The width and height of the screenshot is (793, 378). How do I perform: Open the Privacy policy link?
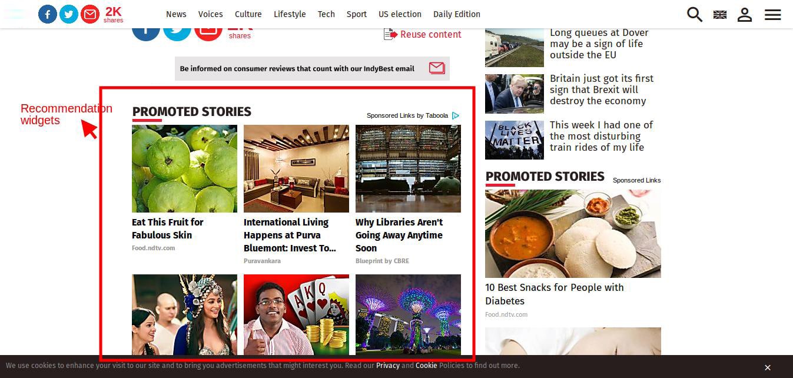(387, 366)
